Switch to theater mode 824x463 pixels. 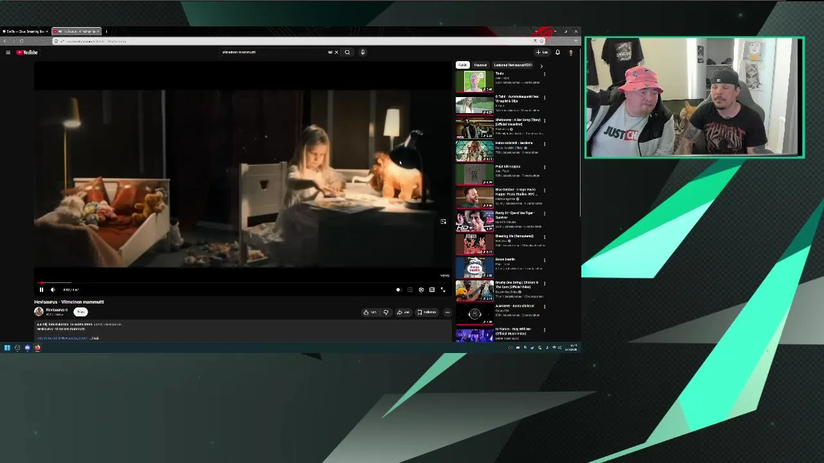(x=432, y=290)
